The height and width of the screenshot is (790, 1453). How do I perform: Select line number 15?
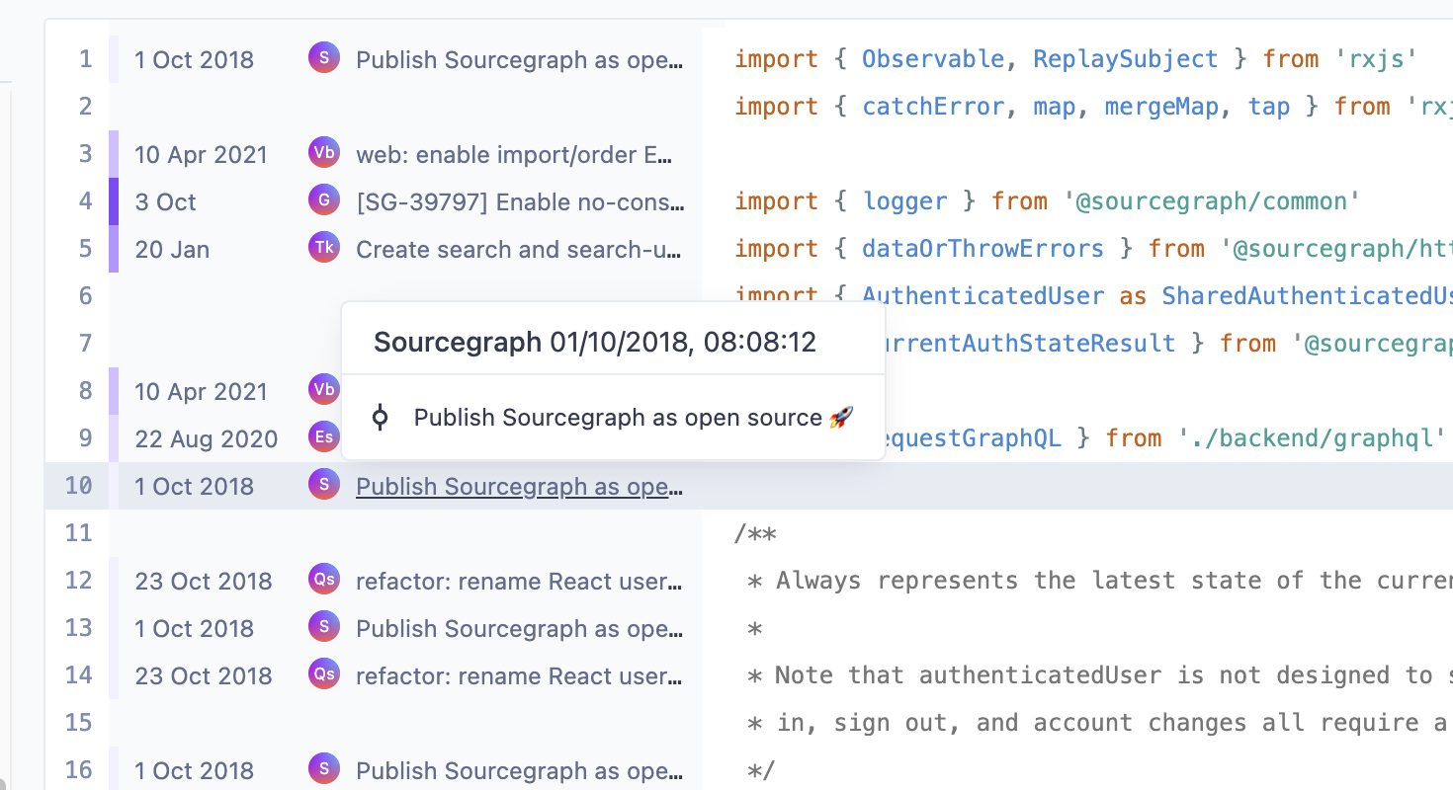coord(78,723)
